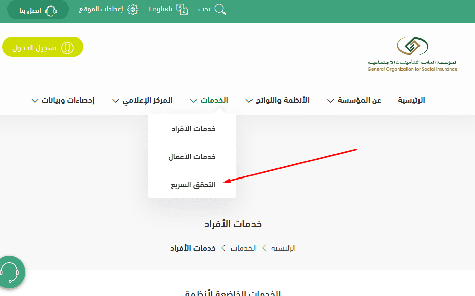Click the headset icon in اتصل بنا button
The image size is (475, 296).
click(51, 11)
